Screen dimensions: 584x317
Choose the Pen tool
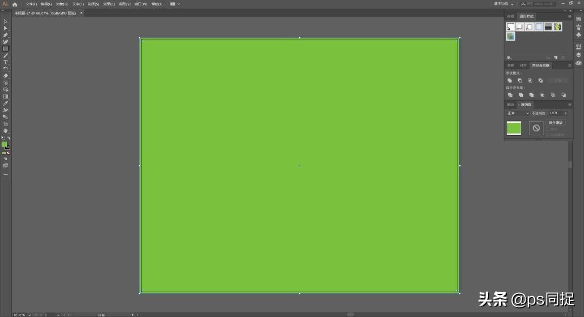[x=5, y=35]
